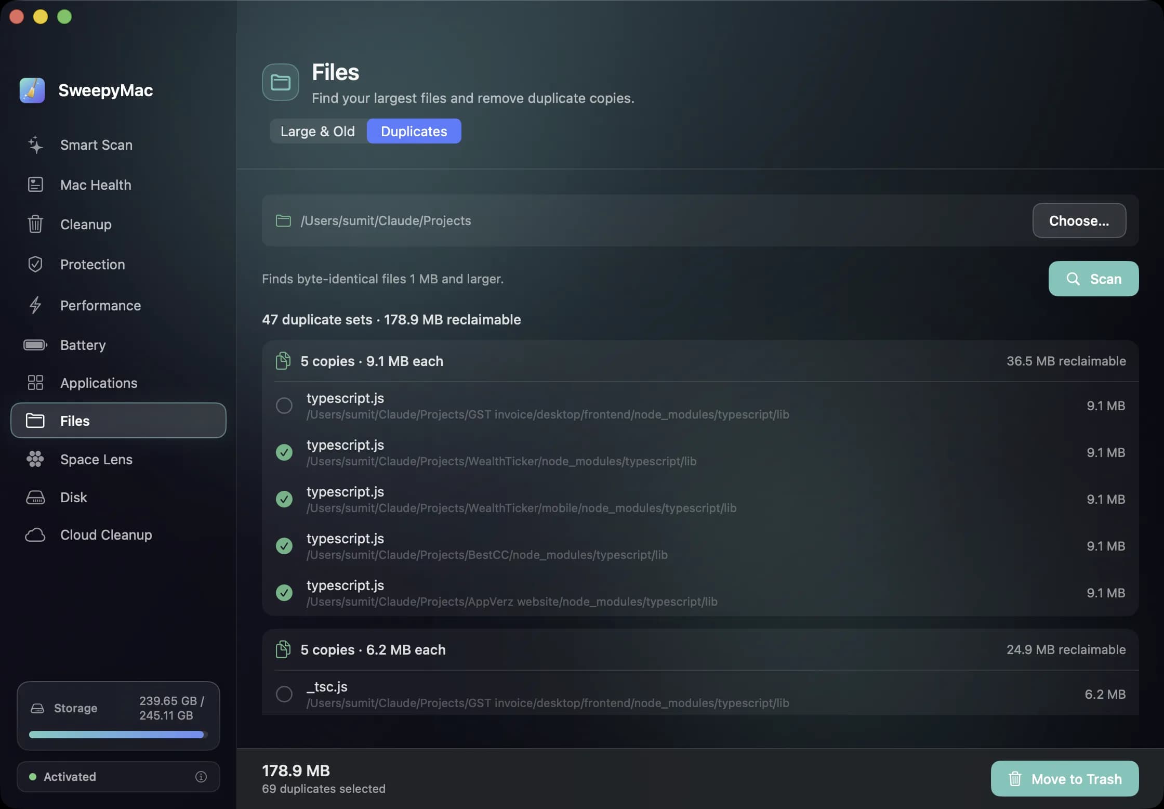
Task: Click the Storage 239.65 GB card
Action: pos(118,716)
